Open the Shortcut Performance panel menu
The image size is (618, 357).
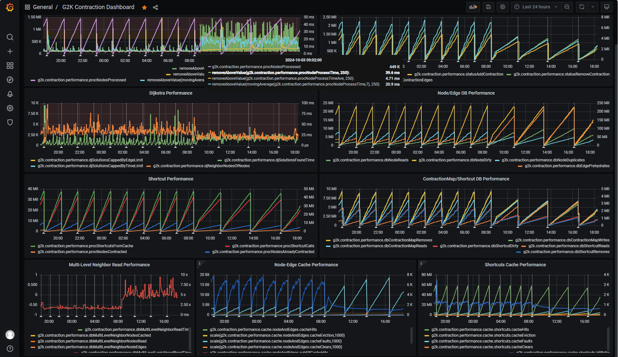(x=171, y=179)
